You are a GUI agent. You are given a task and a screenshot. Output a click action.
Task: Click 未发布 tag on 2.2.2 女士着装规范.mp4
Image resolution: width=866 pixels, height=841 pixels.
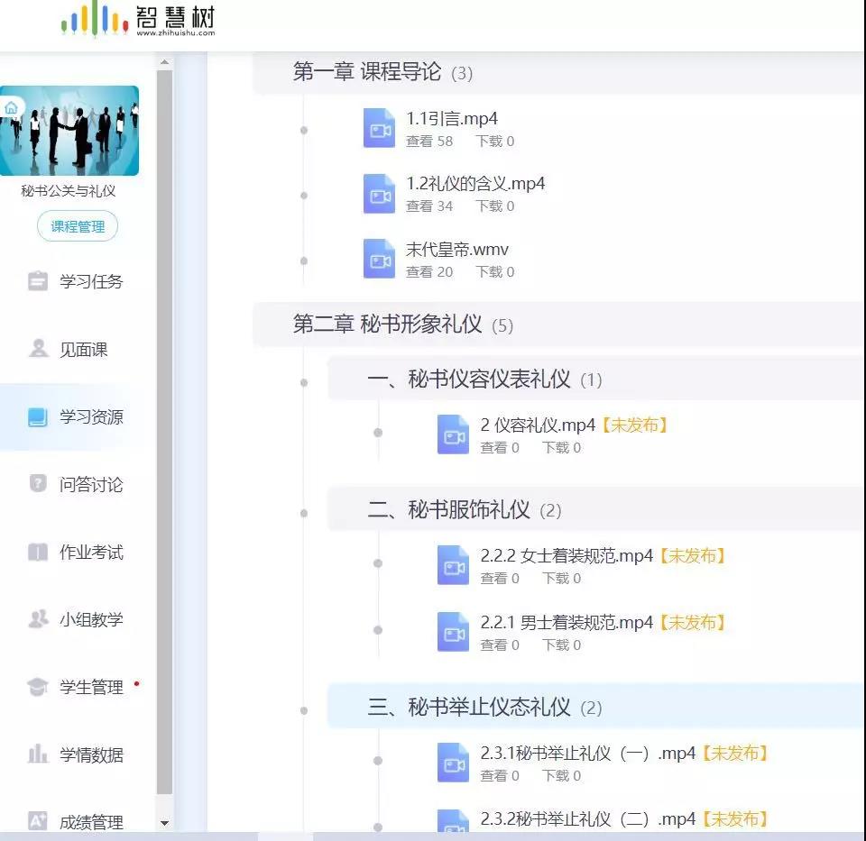[693, 555]
